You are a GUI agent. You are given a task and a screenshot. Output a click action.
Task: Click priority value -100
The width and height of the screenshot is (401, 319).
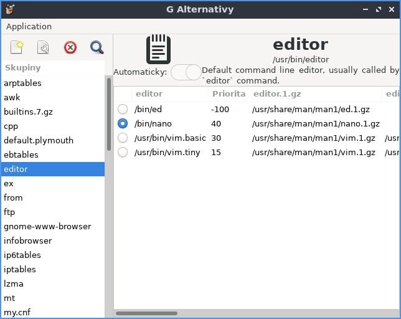220,110
